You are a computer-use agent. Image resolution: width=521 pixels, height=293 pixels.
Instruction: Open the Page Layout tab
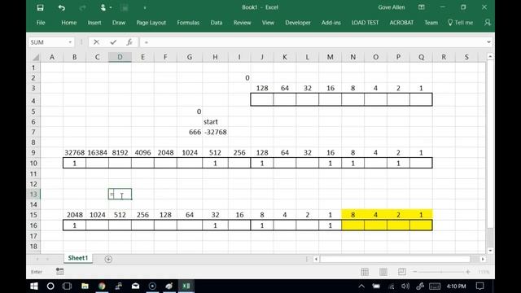151,23
